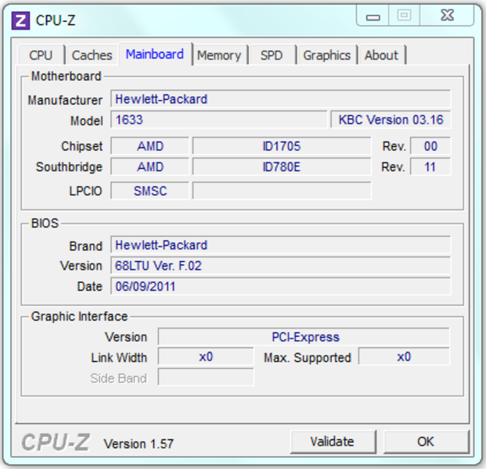Click the empty Side Band field
The image size is (486, 469).
pos(206,378)
